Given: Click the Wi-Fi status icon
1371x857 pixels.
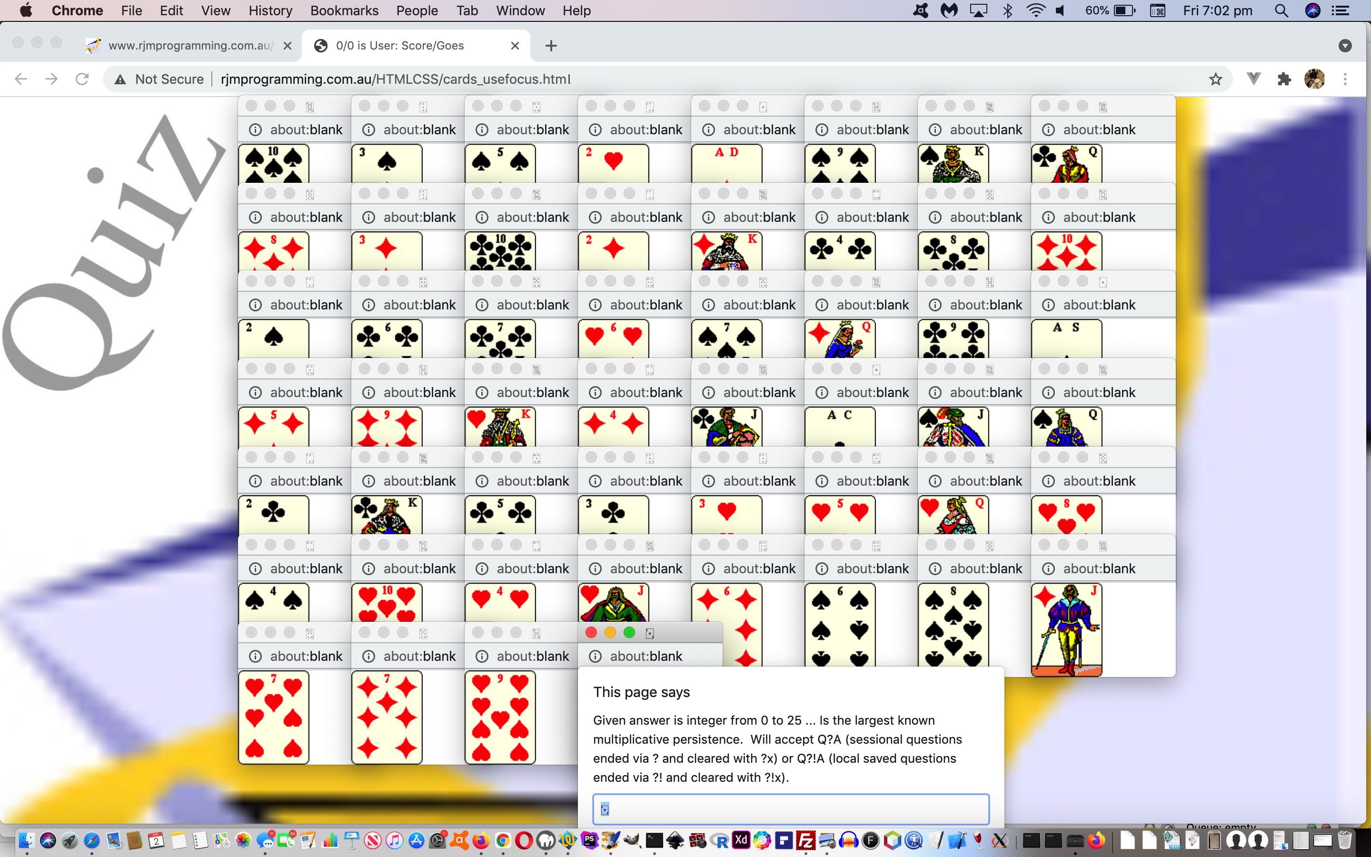Looking at the screenshot, I should [x=1035, y=11].
